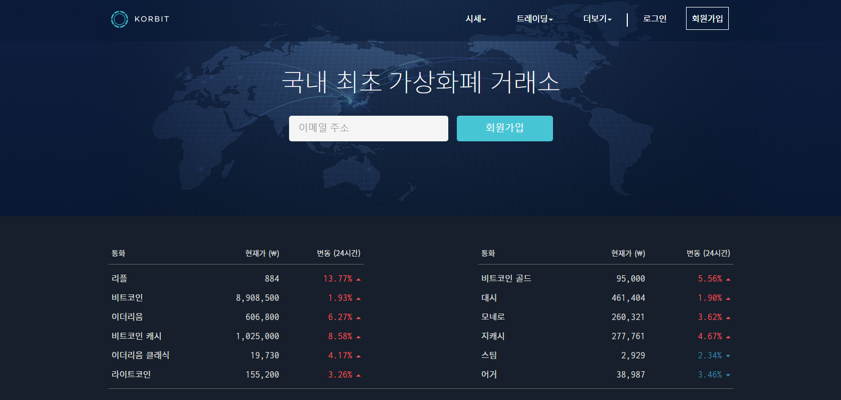Select the 이더리움 currency row
The width and height of the screenshot is (841, 400).
click(236, 317)
